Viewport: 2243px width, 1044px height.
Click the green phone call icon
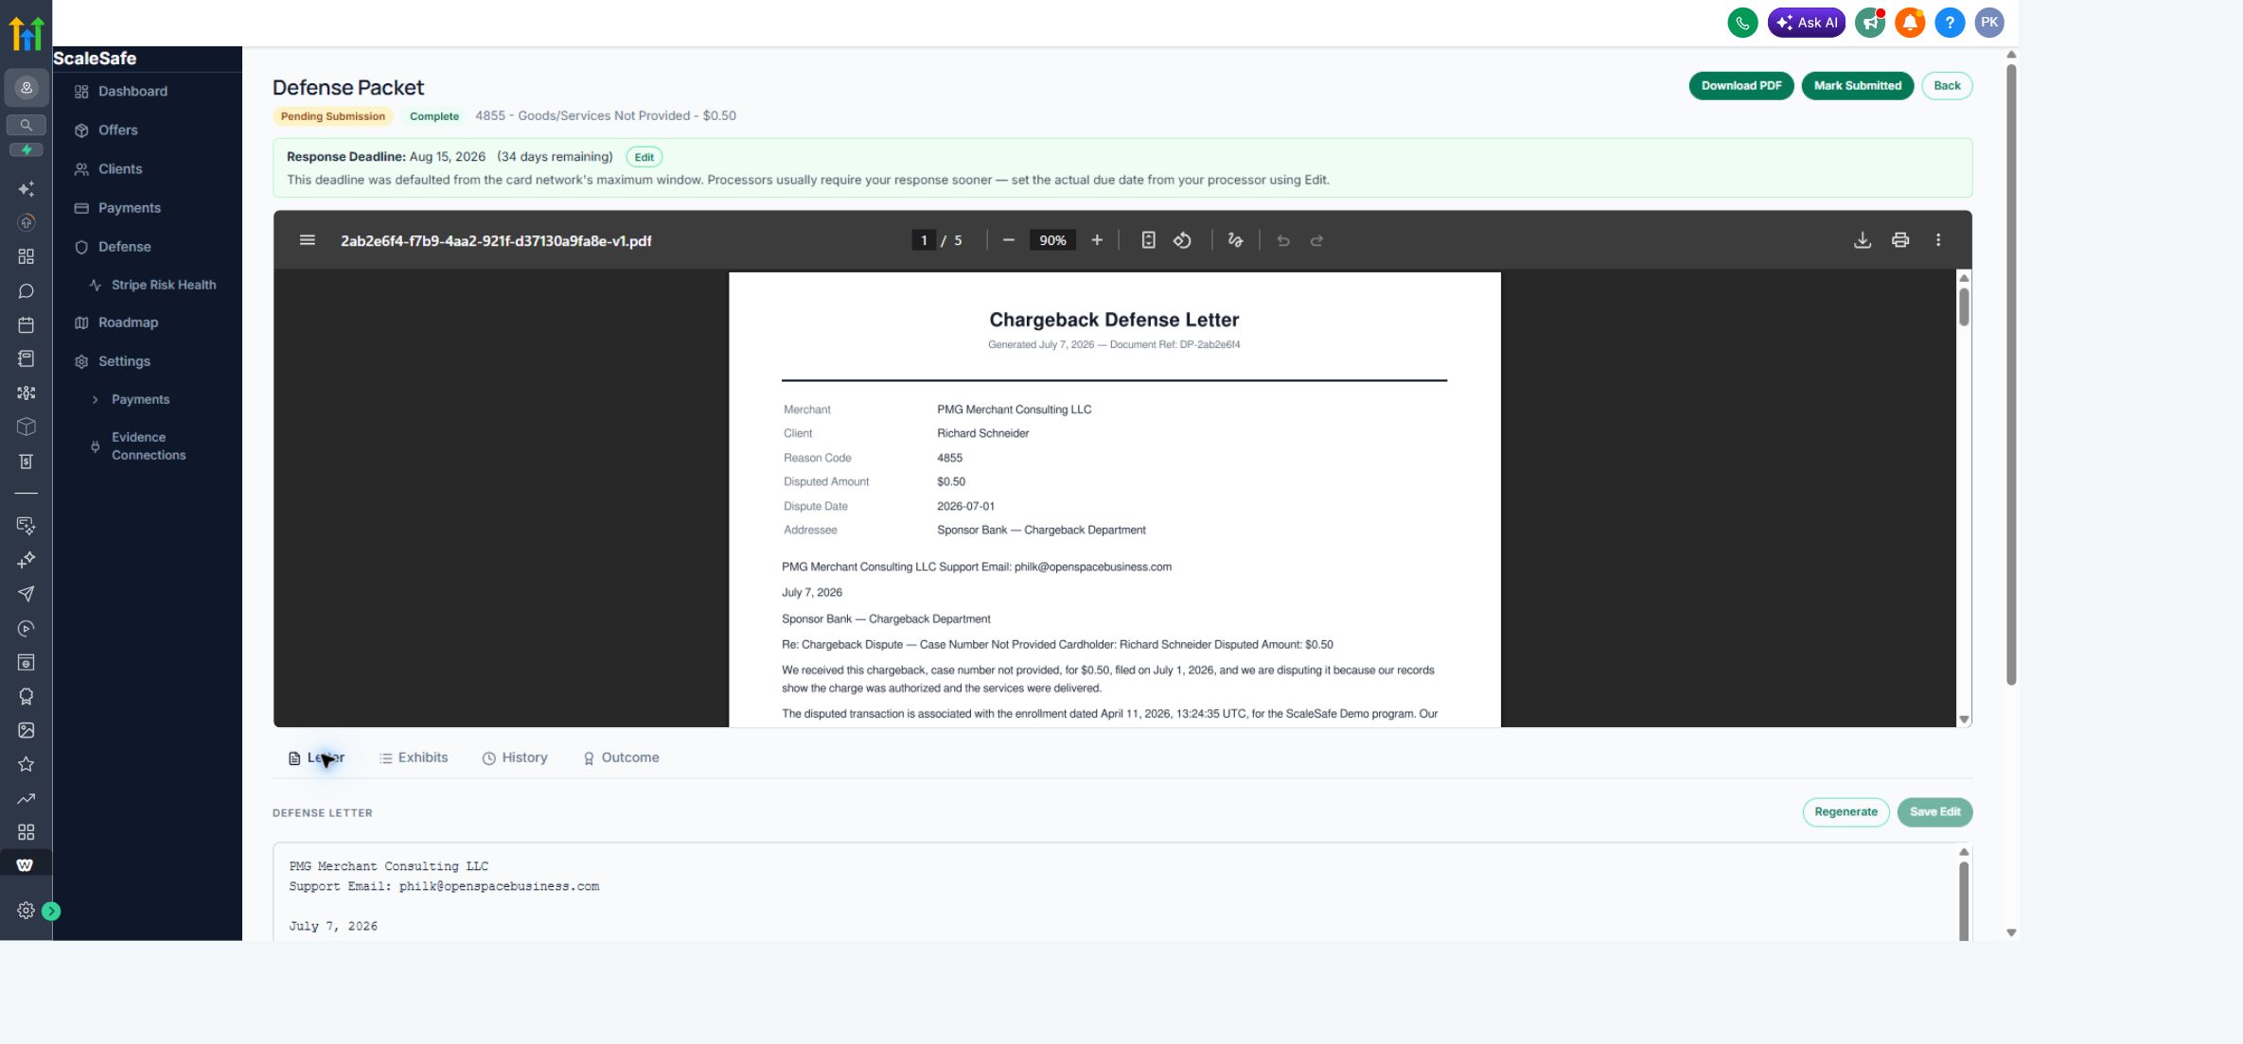click(1742, 23)
